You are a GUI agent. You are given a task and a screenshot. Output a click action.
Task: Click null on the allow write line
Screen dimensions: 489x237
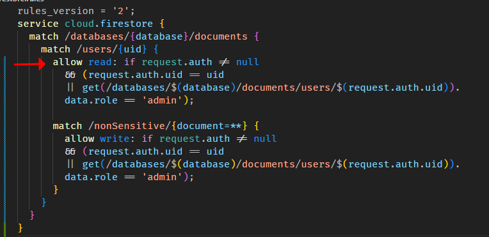265,139
